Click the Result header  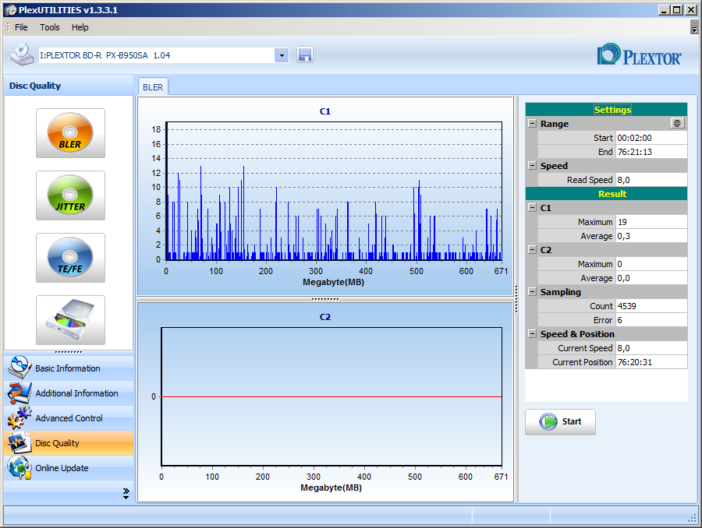coord(606,194)
